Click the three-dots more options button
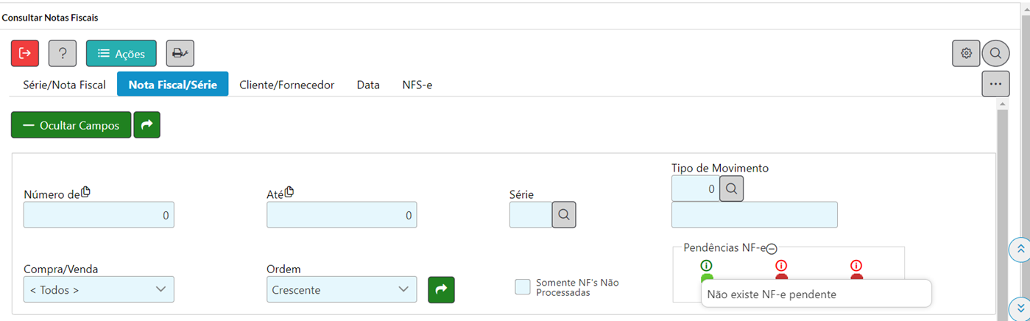Image resolution: width=1030 pixels, height=321 pixels. [x=995, y=84]
